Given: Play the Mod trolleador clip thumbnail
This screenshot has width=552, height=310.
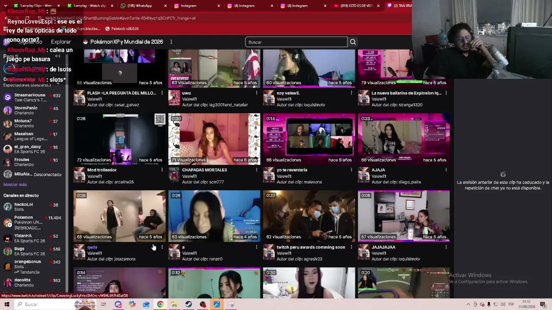Looking at the screenshot, I should coord(119,139).
